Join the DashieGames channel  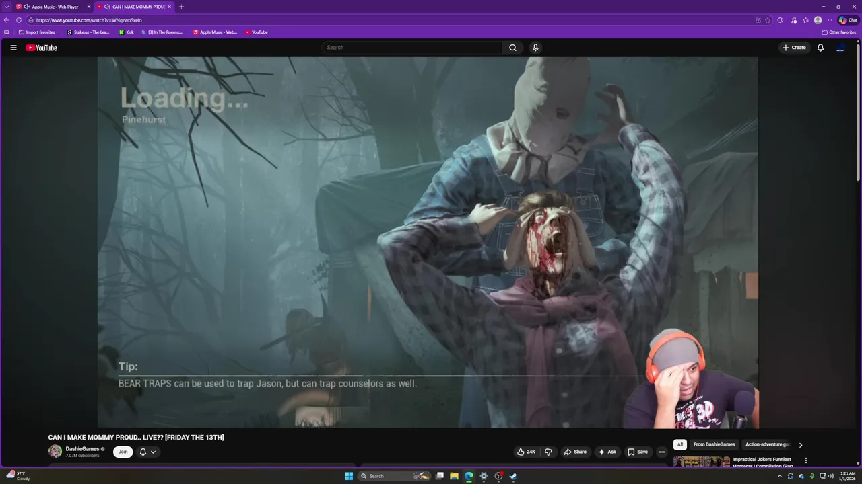(123, 452)
